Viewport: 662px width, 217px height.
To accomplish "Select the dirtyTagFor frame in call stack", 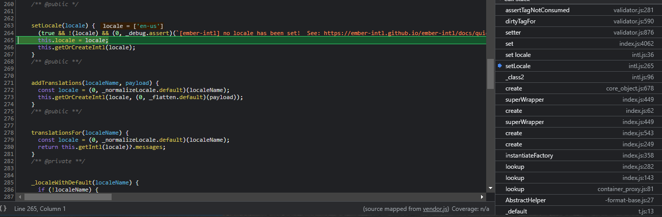I will (x=578, y=21).
